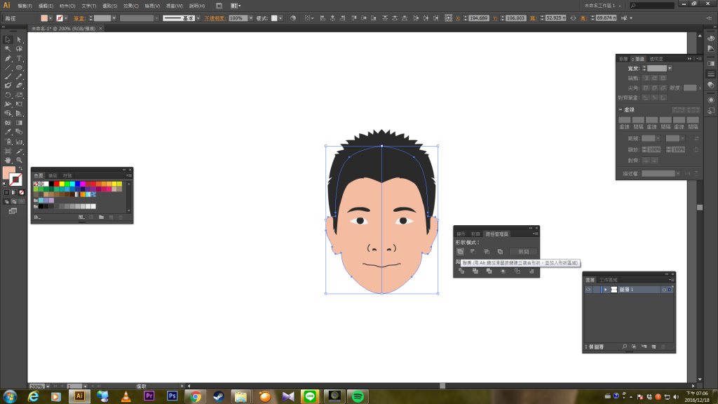The height and width of the screenshot is (404, 718).
Task: Click the 不透明度 link in control bar
Action: (x=215, y=18)
